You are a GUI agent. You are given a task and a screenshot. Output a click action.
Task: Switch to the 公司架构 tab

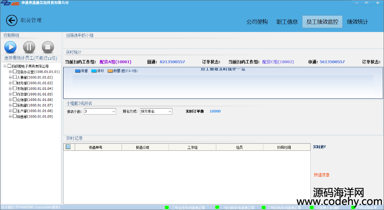[x=257, y=22]
